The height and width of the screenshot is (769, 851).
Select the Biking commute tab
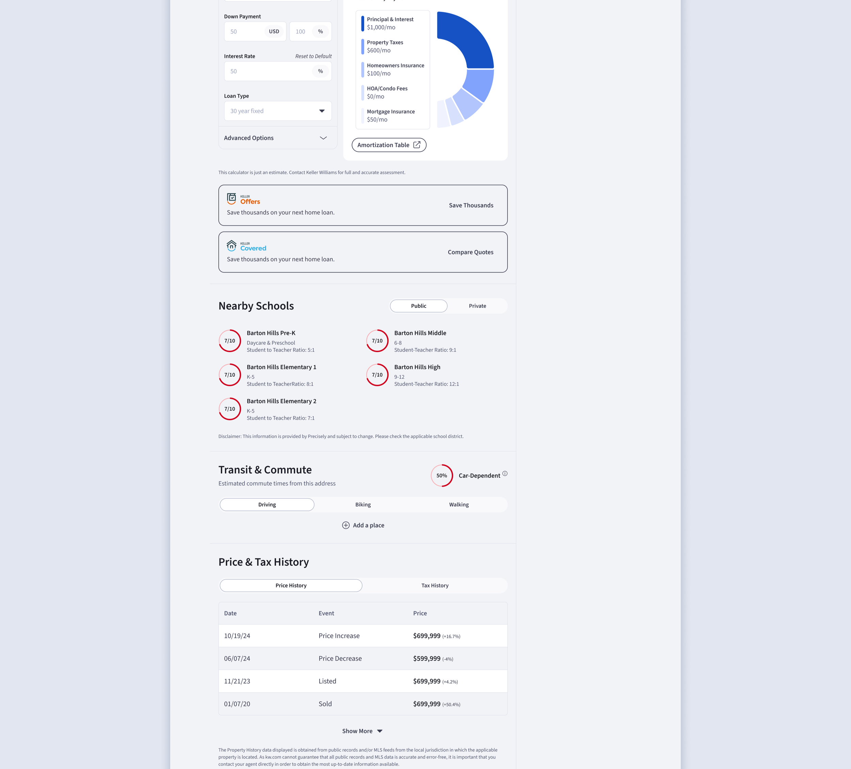[x=363, y=505]
